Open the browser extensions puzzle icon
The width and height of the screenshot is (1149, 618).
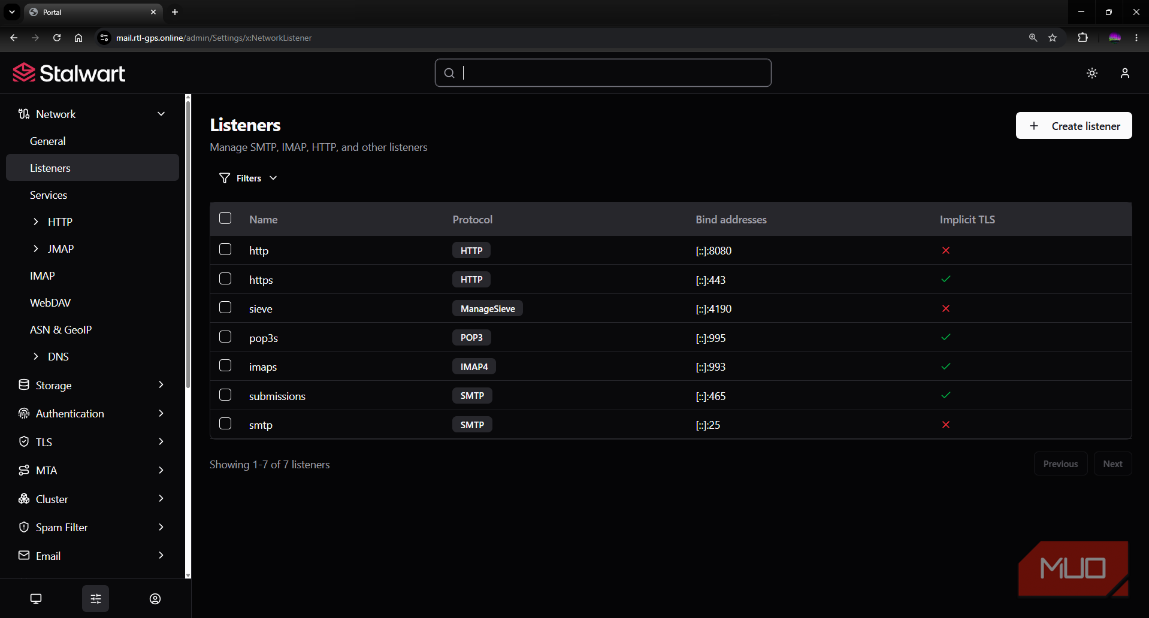pos(1083,38)
